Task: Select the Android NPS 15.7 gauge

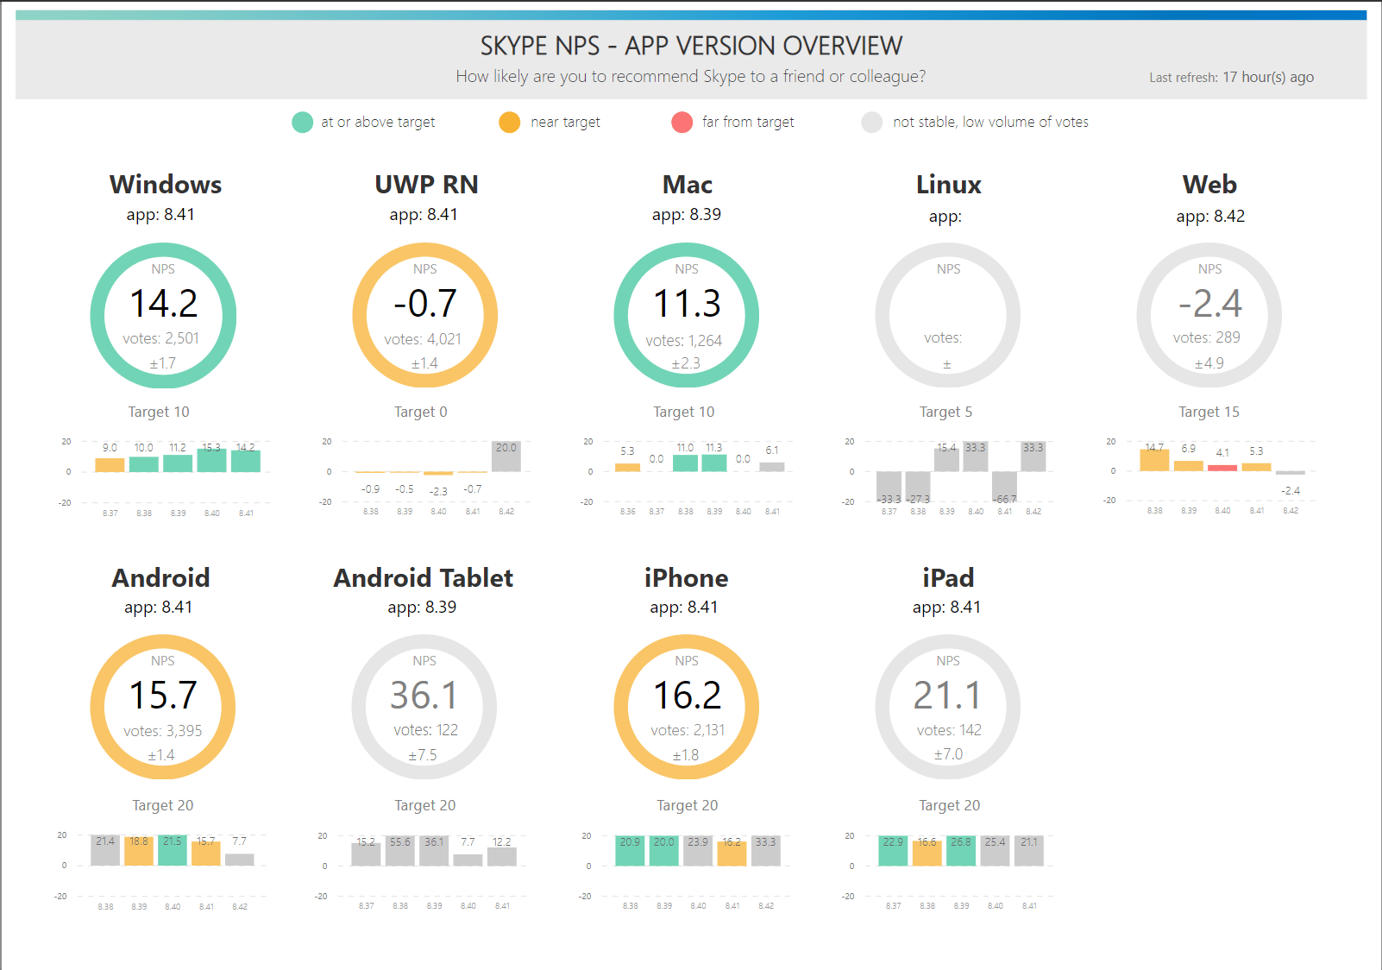Action: [x=163, y=708]
